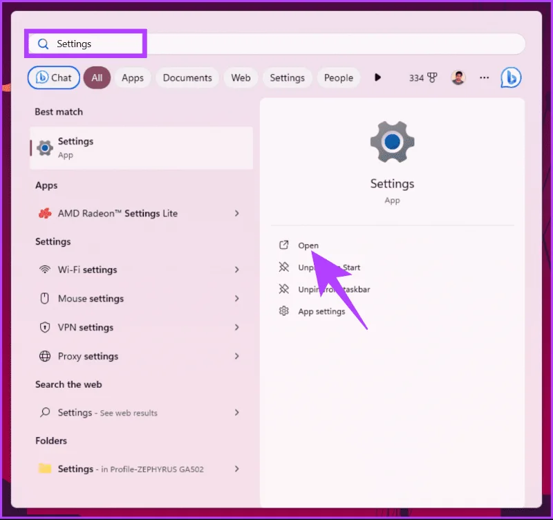Click the Settings title in preview pane

[x=392, y=184]
